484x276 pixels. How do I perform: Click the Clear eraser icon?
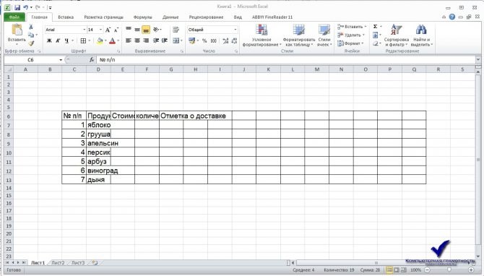click(x=376, y=43)
